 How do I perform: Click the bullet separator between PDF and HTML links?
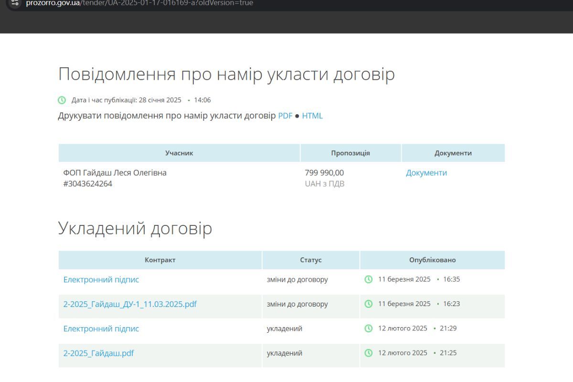[x=296, y=116]
